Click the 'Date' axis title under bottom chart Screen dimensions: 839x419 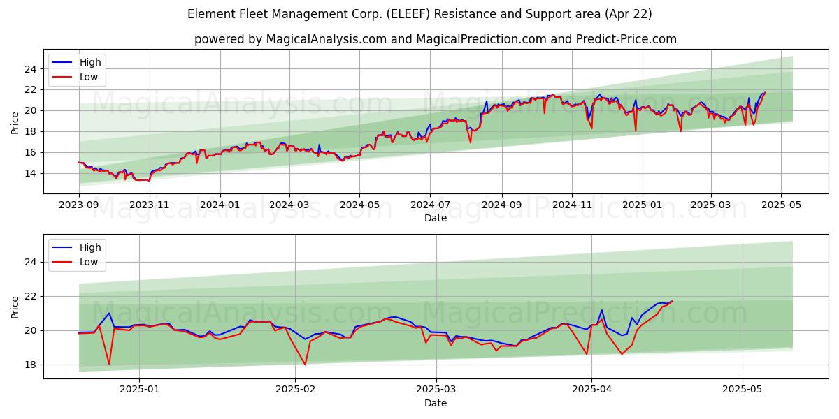[435, 403]
